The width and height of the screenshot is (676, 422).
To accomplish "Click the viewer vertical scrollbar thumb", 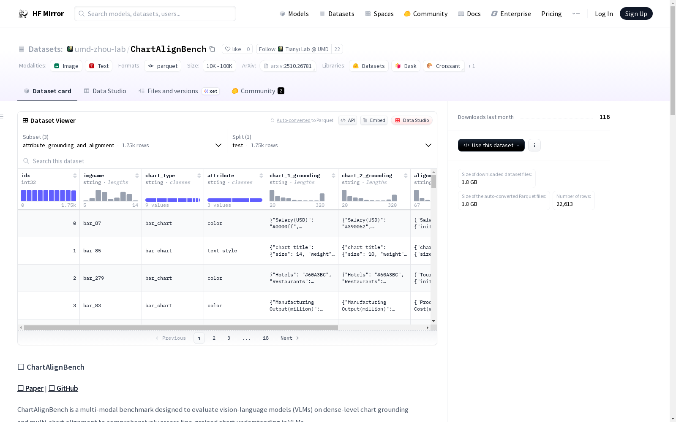I will (433, 181).
